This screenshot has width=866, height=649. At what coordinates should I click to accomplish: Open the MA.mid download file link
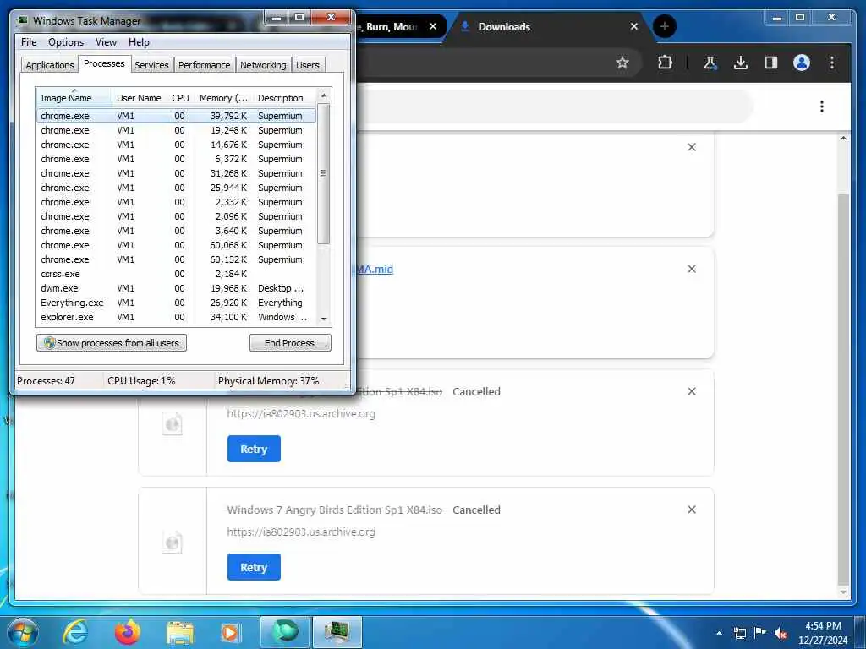pyautogui.click(x=375, y=270)
